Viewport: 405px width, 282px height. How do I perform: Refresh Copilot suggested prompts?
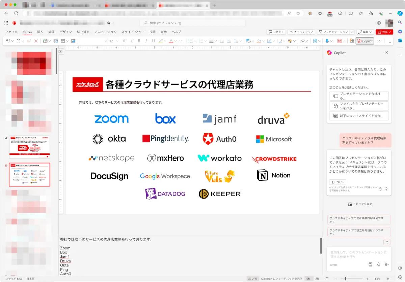click(x=387, y=242)
